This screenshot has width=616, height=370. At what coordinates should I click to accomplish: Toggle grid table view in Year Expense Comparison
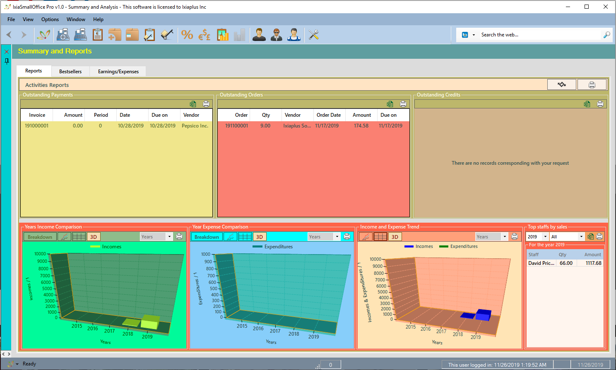pos(245,237)
